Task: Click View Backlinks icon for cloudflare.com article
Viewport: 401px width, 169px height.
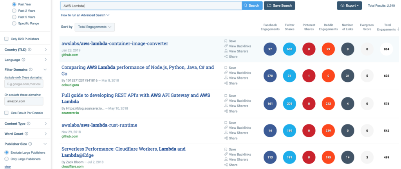Action: coord(226,154)
